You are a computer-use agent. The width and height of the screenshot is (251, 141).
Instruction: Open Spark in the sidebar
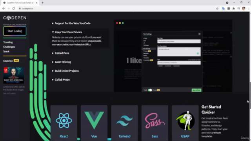pos(6,51)
